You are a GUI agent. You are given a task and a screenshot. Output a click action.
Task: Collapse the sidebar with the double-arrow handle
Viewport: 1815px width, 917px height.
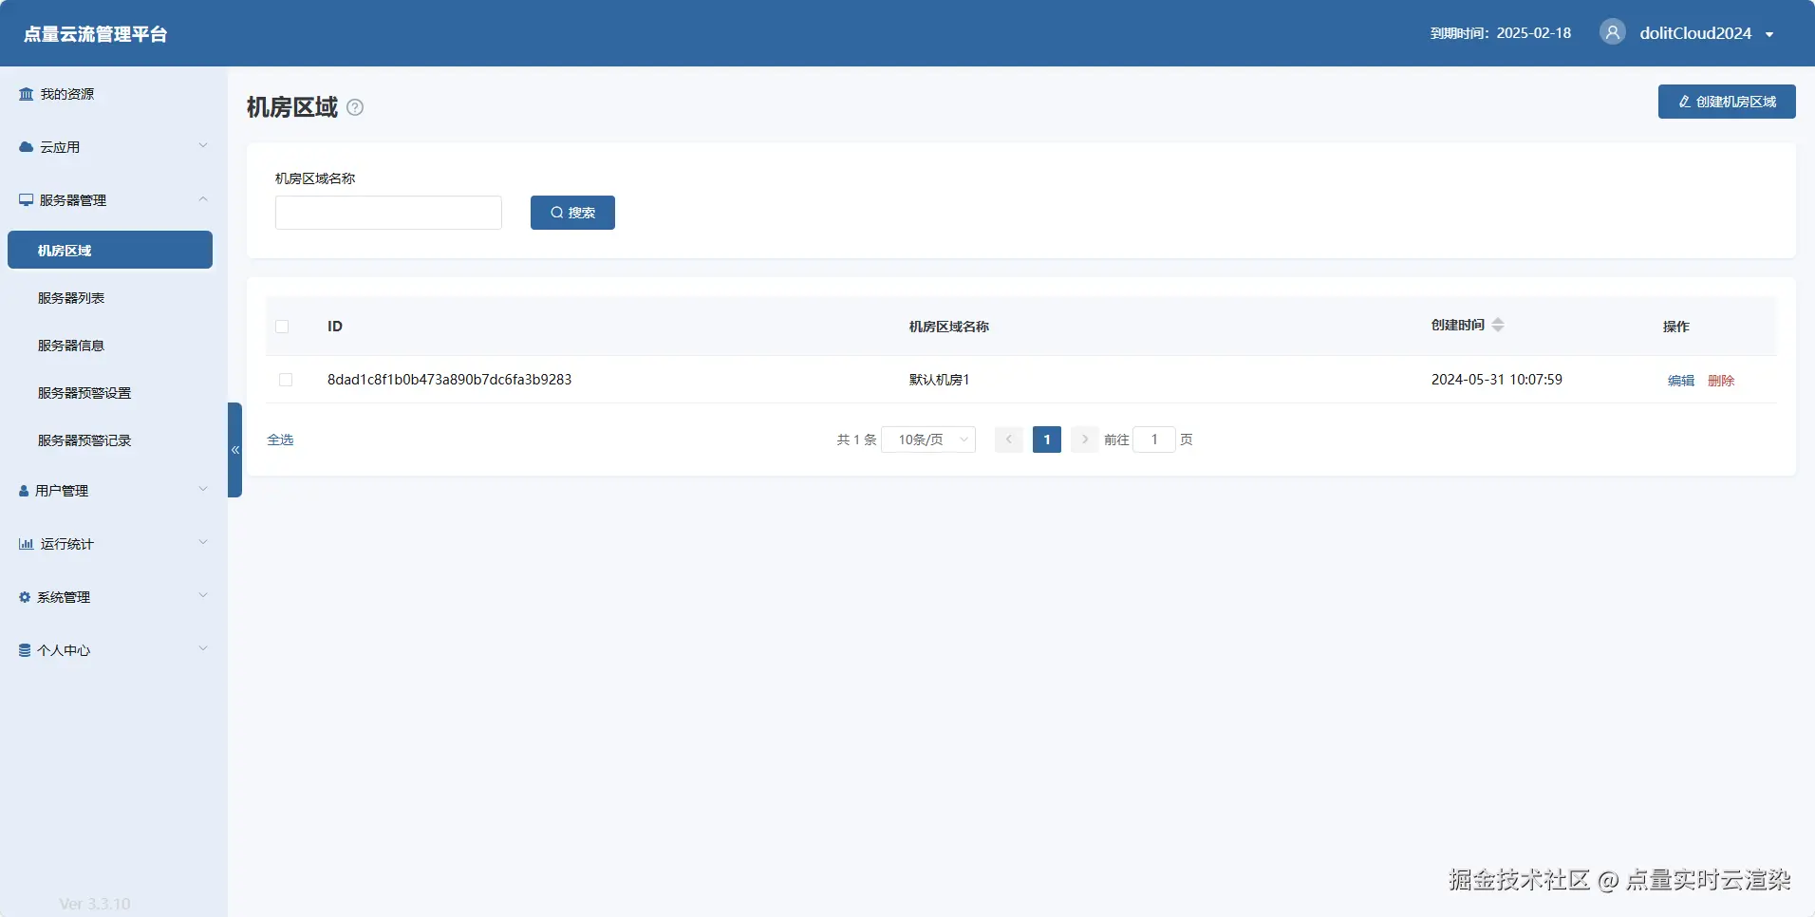pos(235,450)
